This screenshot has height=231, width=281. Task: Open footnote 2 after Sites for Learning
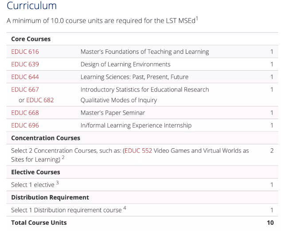(x=63, y=158)
